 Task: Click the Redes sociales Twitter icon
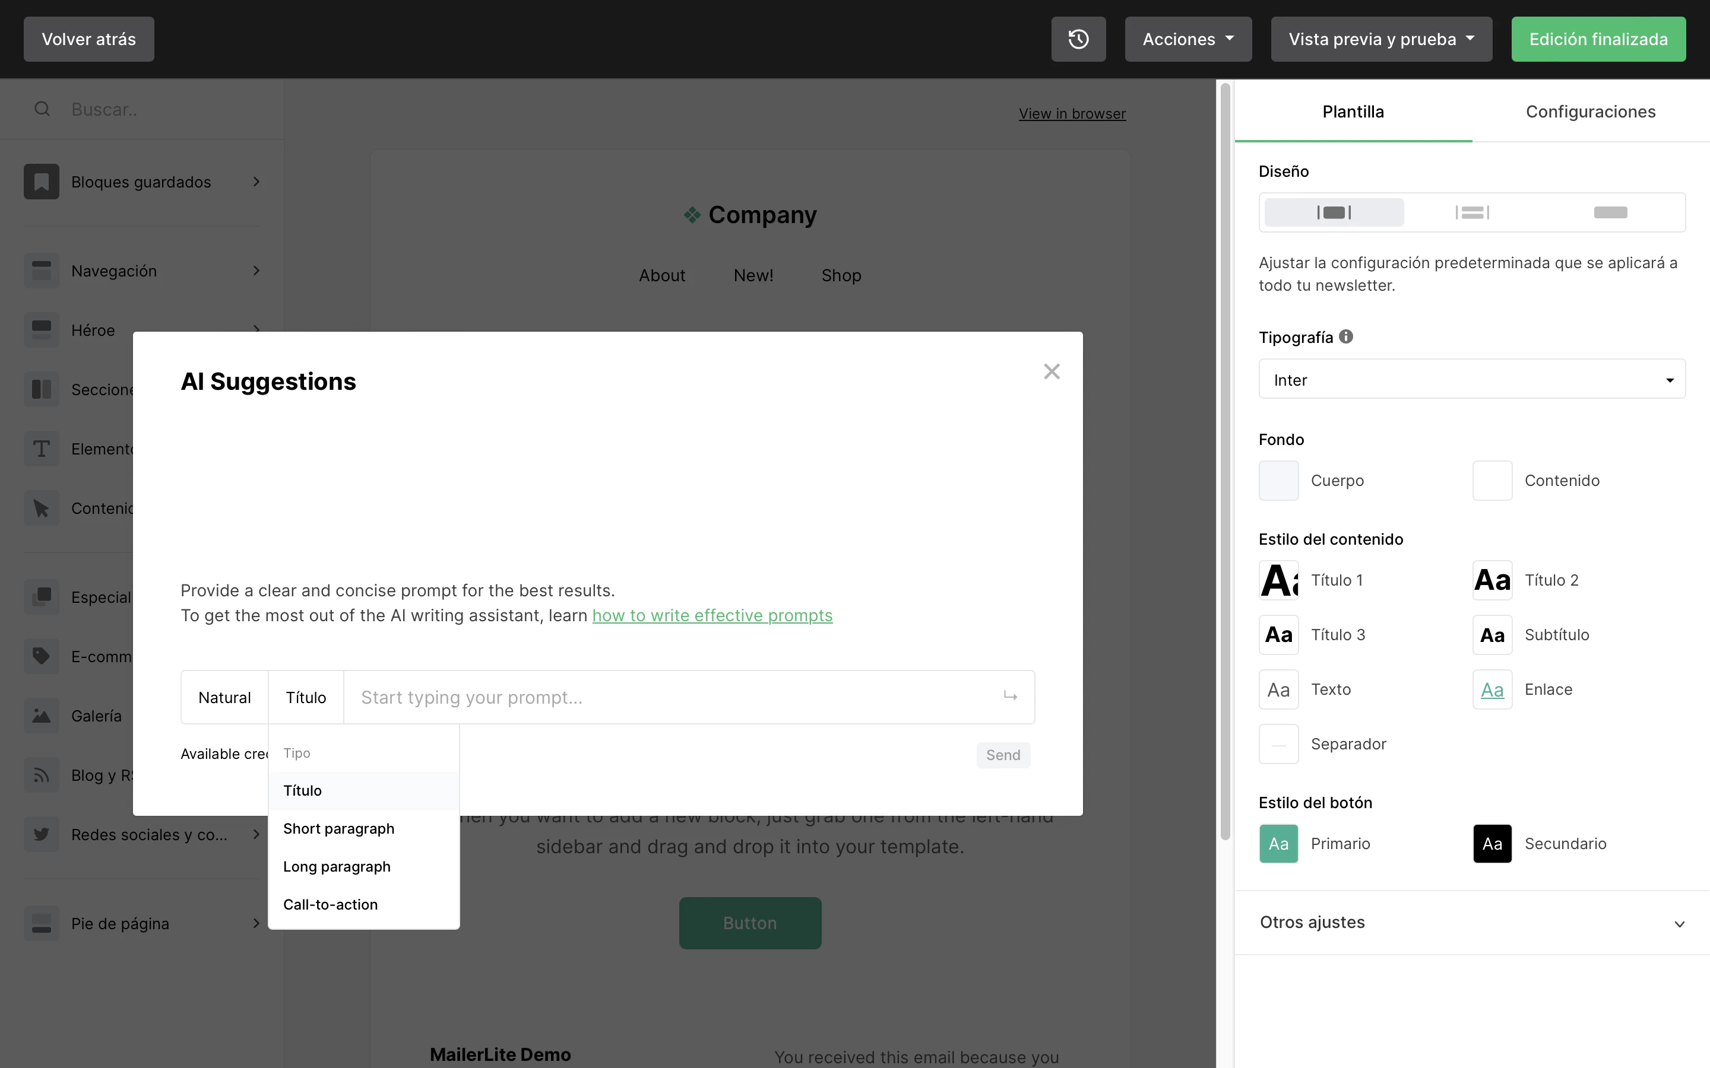tap(41, 834)
